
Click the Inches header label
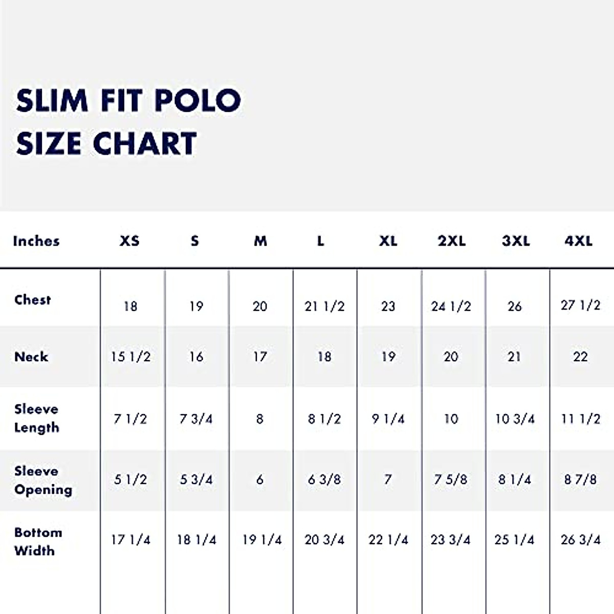click(x=36, y=241)
